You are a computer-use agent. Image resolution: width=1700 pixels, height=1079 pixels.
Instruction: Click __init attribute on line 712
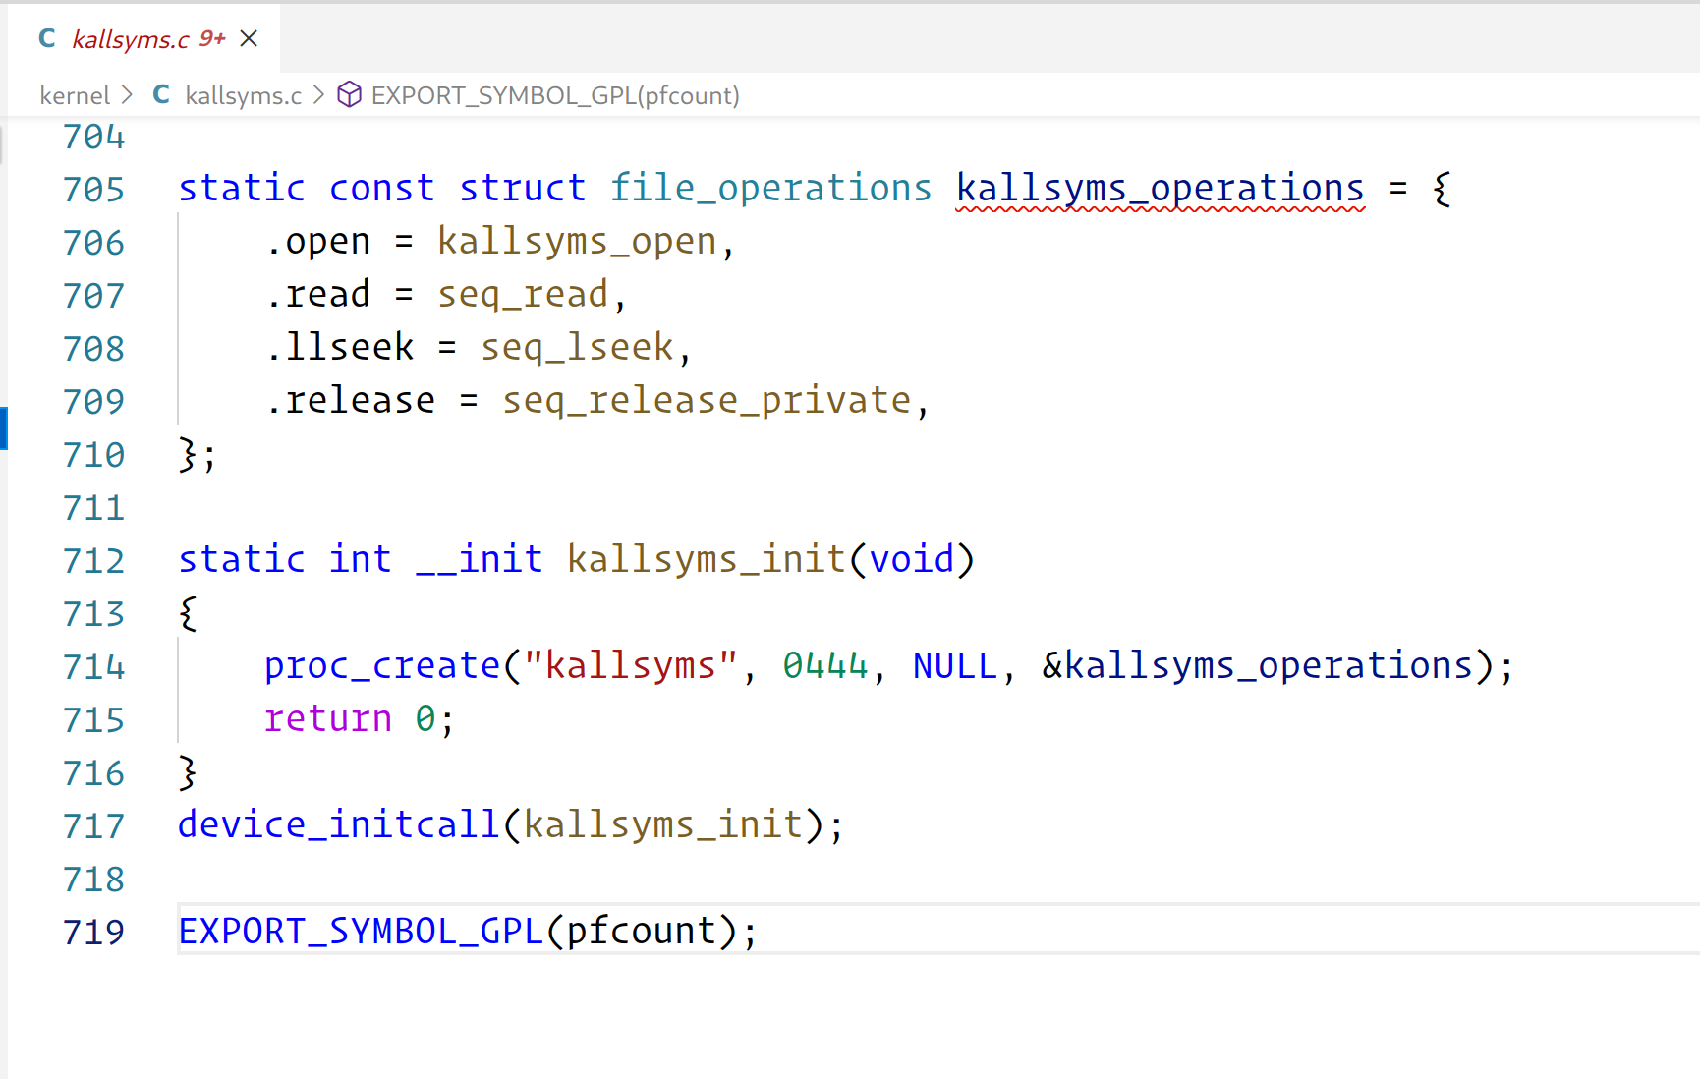(x=480, y=559)
